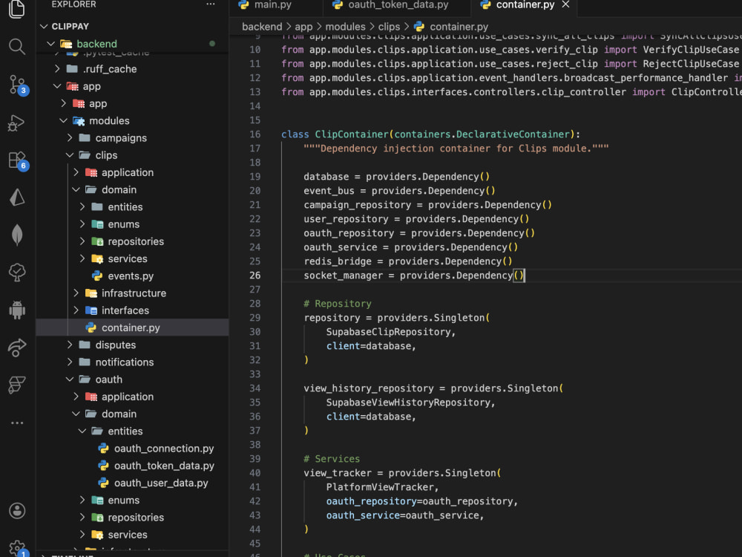The width and height of the screenshot is (742, 557).
Task: Open the stacked-panels icon below the share arrow in activity bar
Action: coord(17,385)
